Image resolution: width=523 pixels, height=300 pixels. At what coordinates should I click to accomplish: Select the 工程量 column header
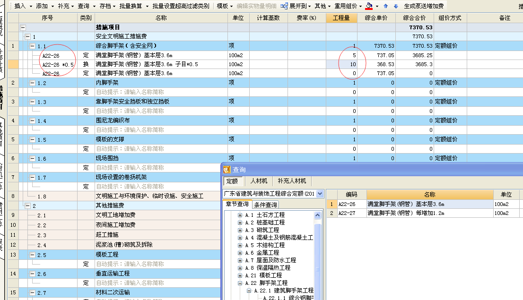(x=341, y=18)
